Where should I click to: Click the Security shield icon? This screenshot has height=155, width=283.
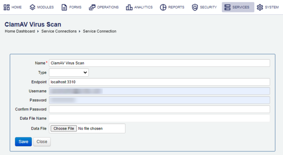(x=195, y=7)
